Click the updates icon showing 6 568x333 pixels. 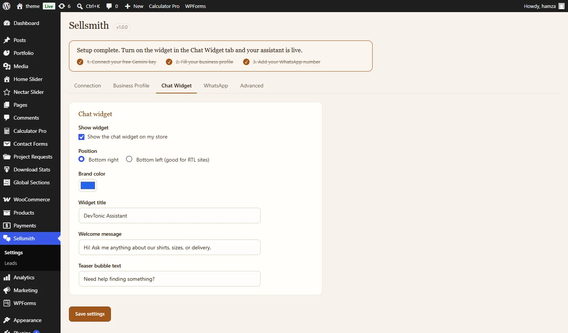(x=62, y=6)
